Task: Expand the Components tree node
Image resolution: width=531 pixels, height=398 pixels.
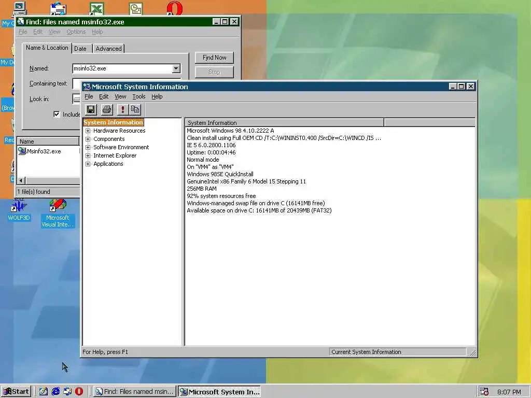Action: click(88, 139)
